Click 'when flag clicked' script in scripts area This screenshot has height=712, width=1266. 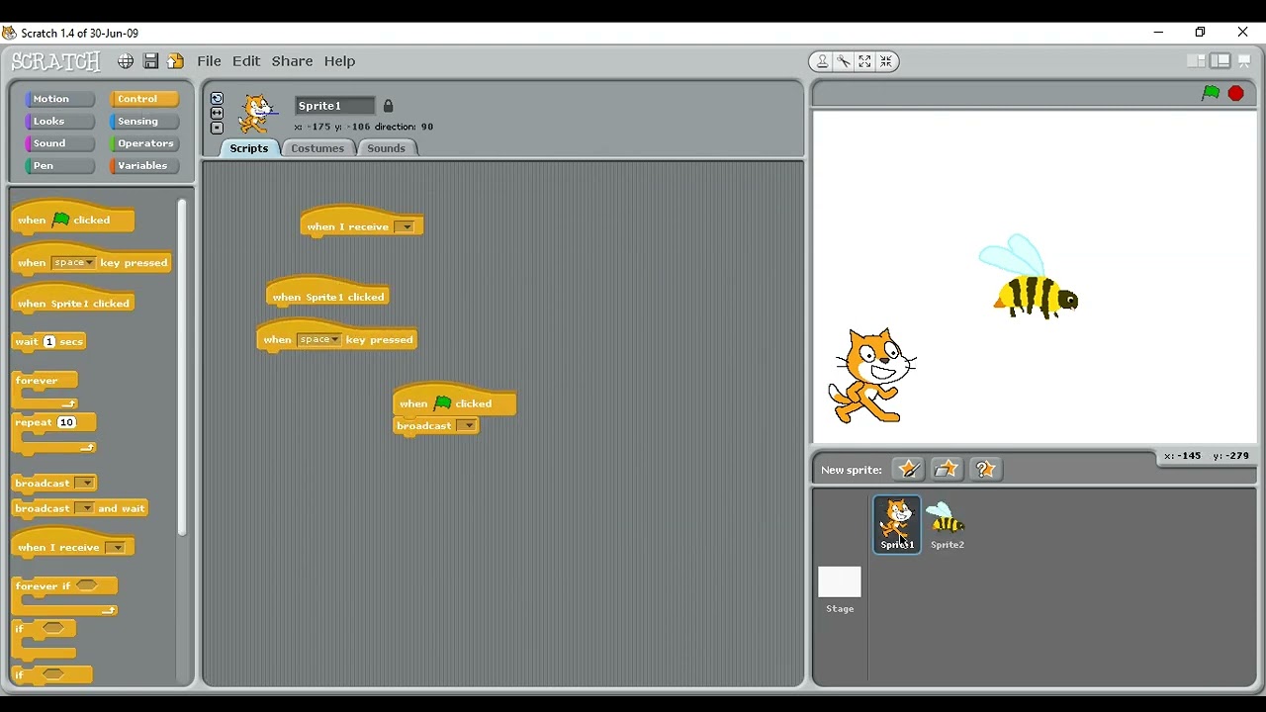point(455,401)
